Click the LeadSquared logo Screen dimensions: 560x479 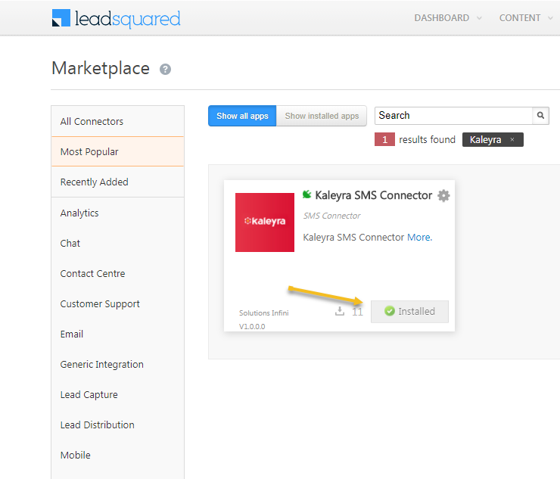pyautogui.click(x=116, y=19)
